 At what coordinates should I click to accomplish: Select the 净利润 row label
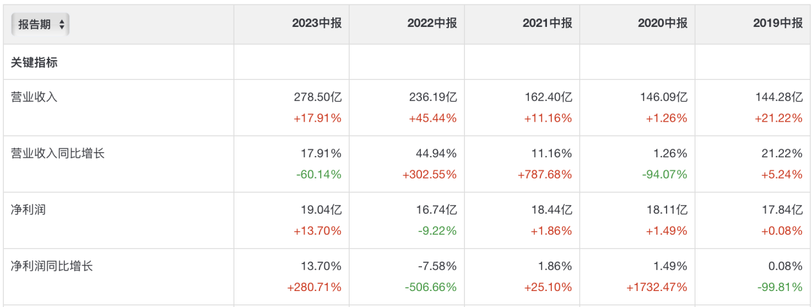click(28, 210)
